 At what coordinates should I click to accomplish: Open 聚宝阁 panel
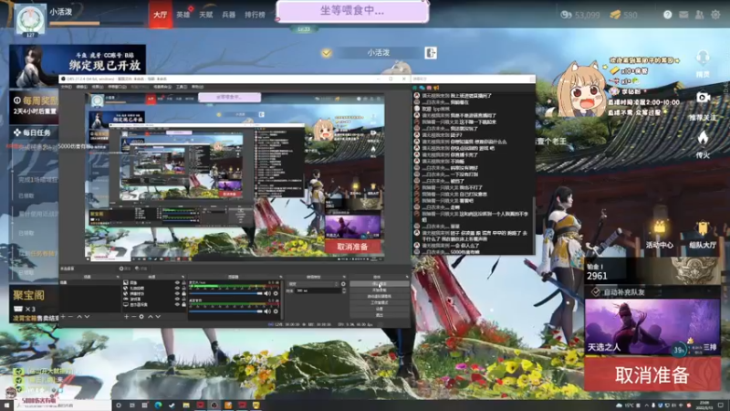click(x=34, y=304)
